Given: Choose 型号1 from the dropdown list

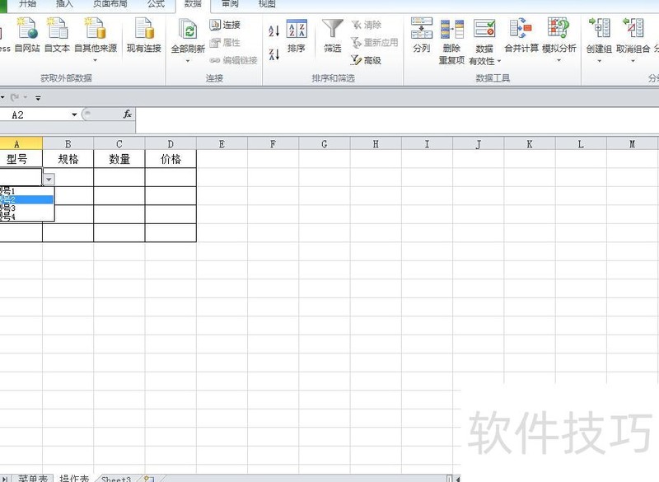Looking at the screenshot, I should [27, 191].
